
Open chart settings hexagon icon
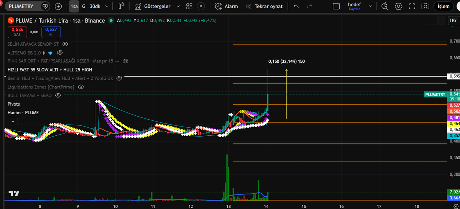pos(399,6)
